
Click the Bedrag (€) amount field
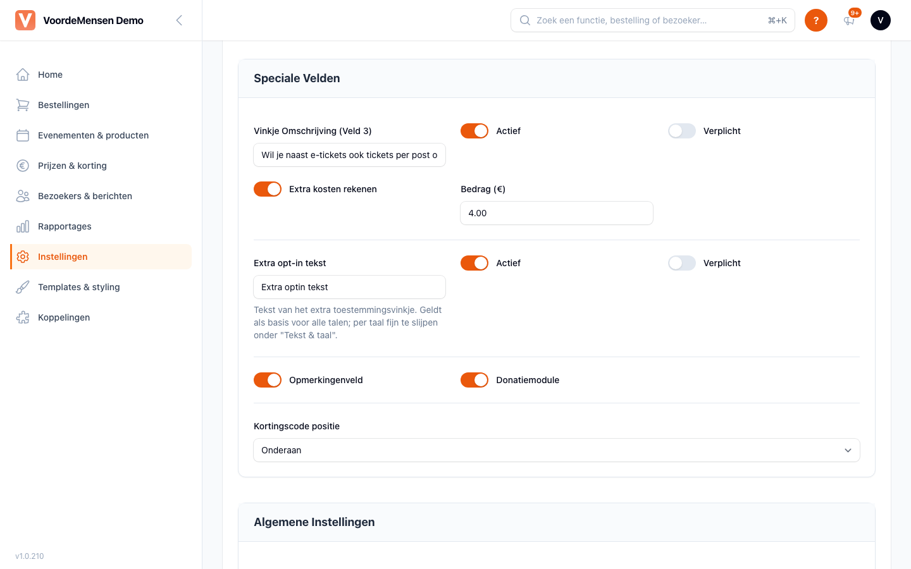click(557, 213)
